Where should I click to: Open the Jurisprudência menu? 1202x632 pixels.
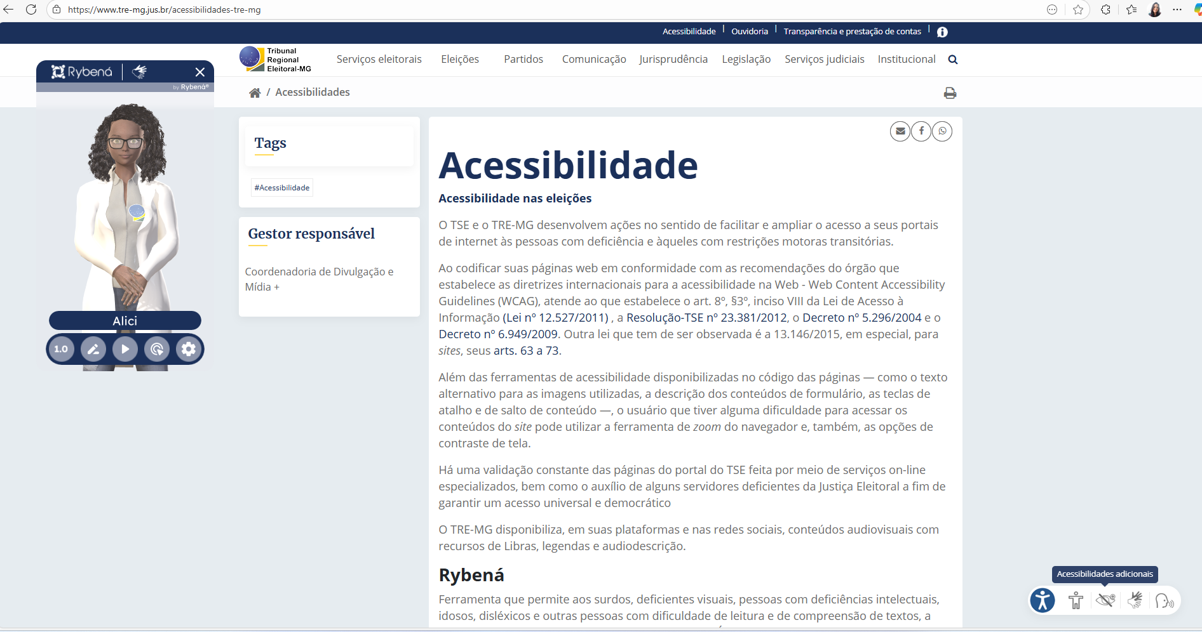click(x=673, y=60)
